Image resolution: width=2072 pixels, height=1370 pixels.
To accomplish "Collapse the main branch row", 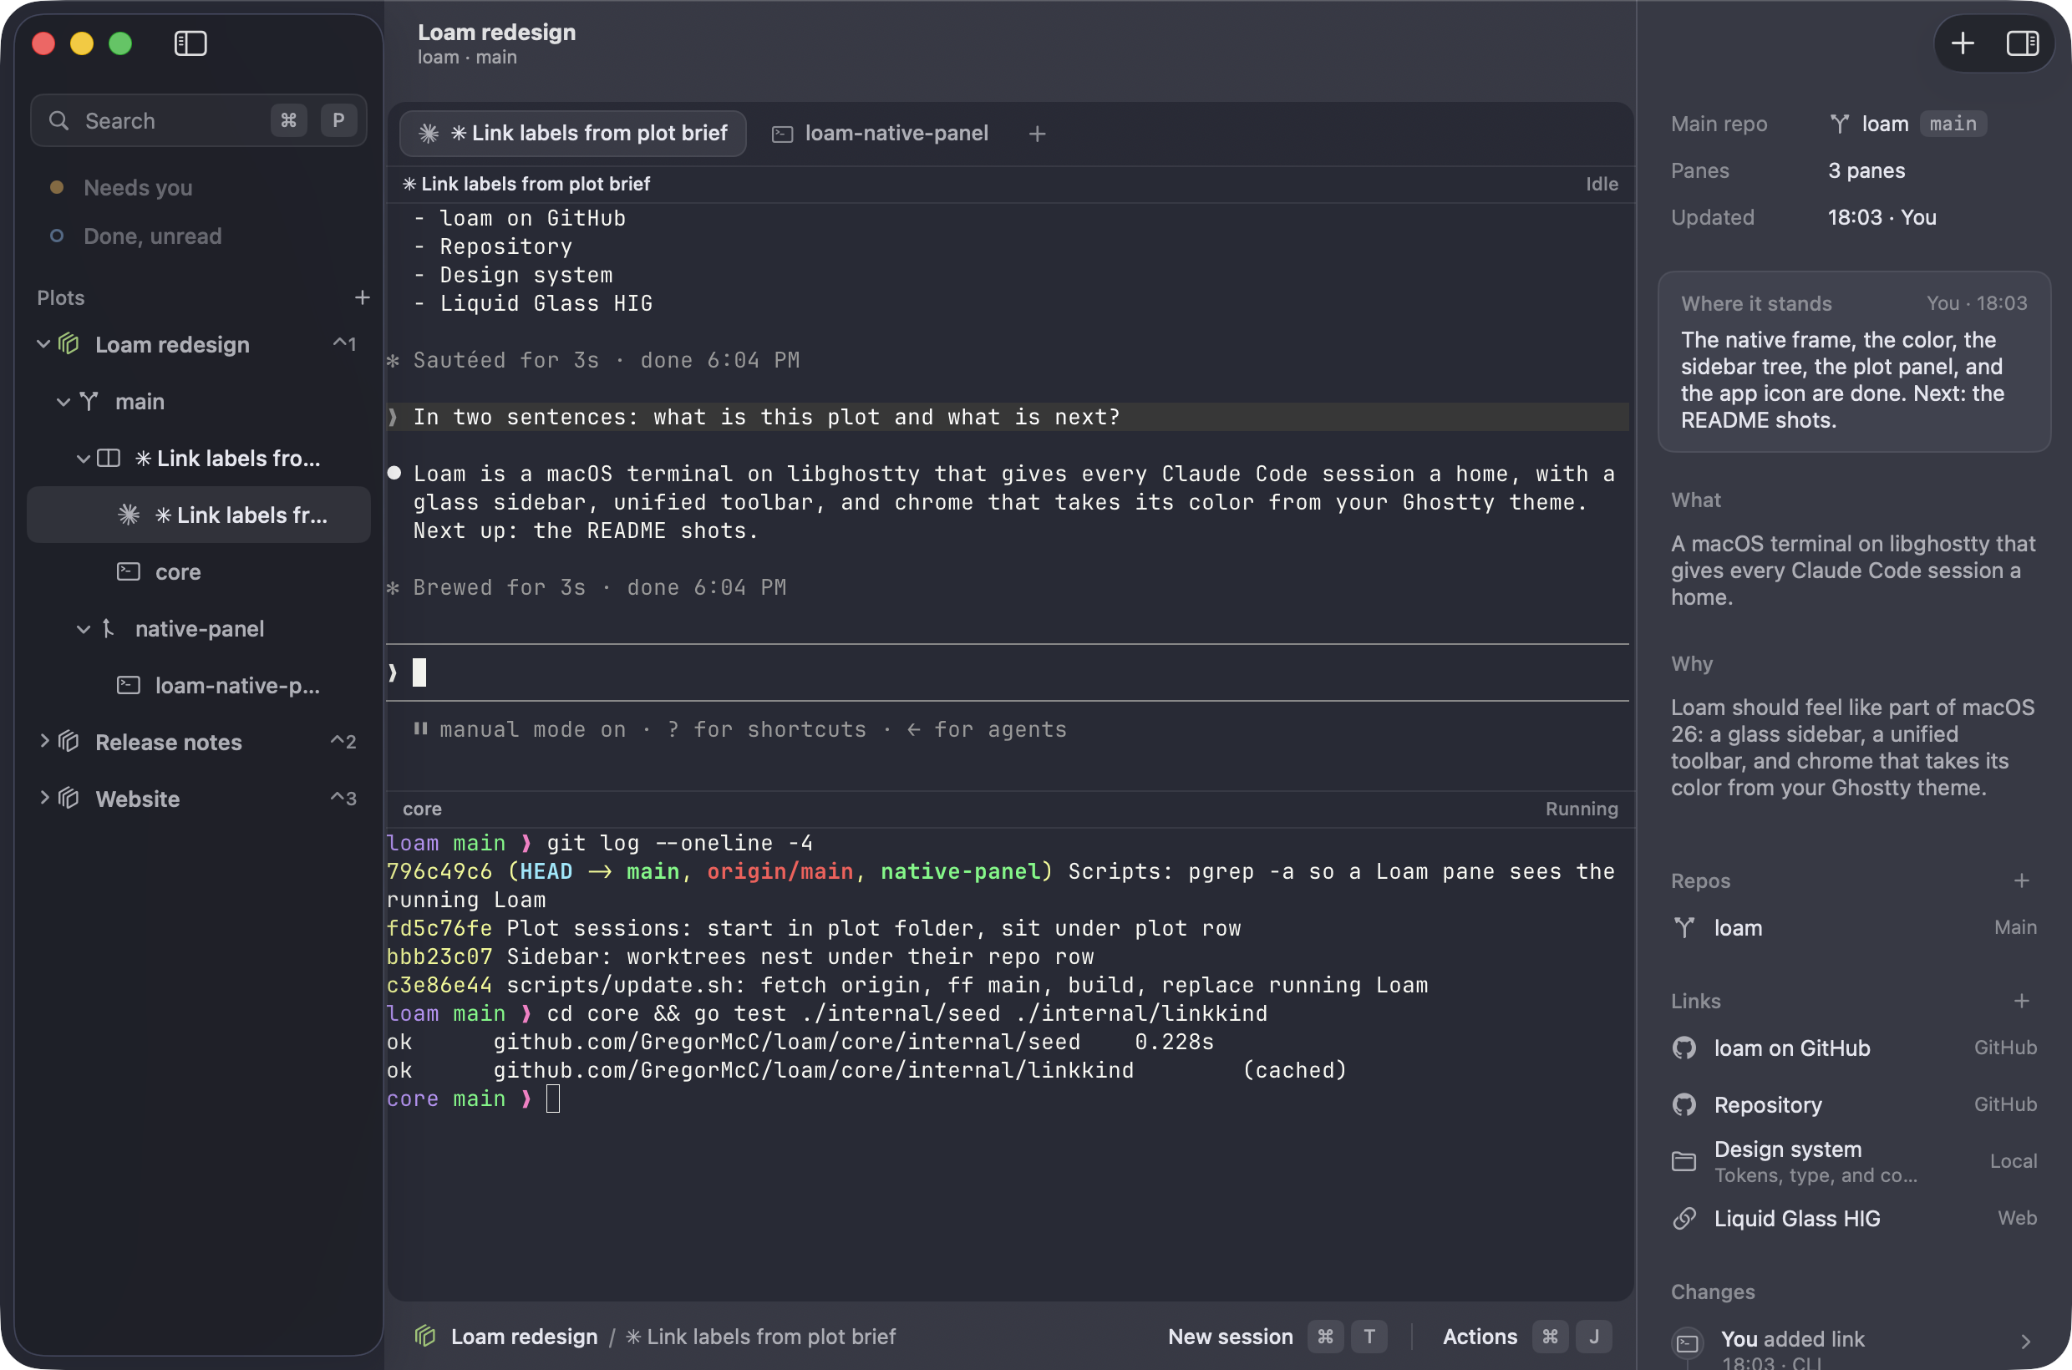I will click(x=63, y=402).
